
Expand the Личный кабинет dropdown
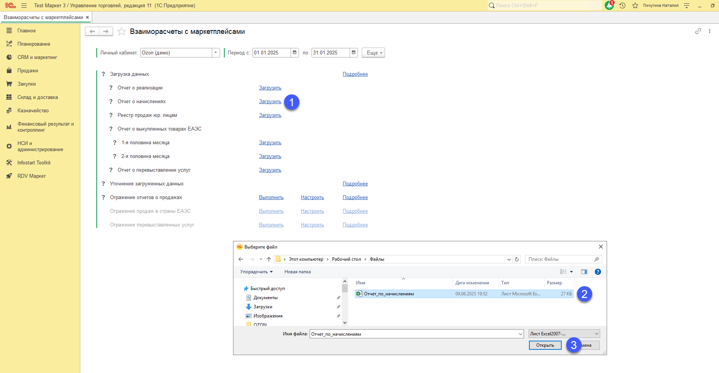pos(216,53)
